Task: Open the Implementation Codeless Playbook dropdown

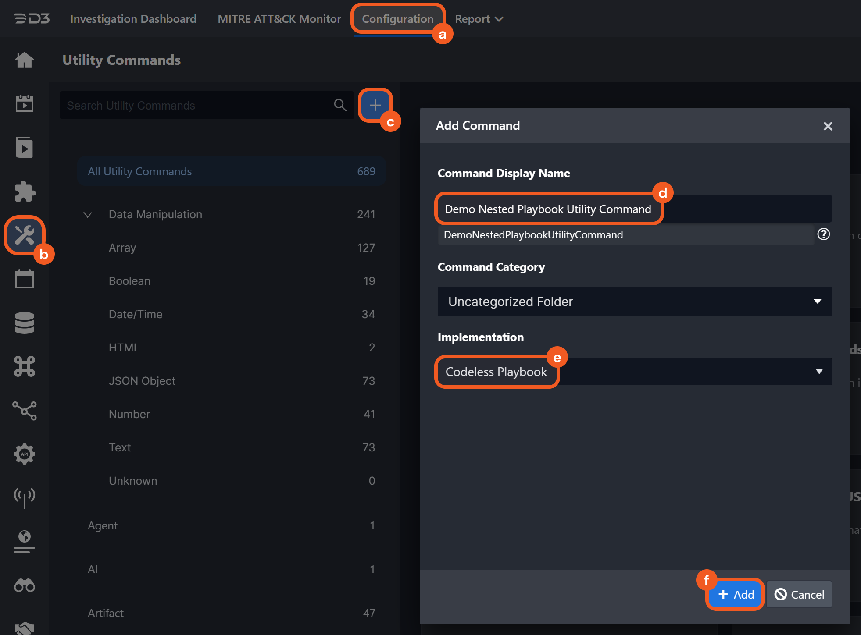Action: [x=634, y=372]
